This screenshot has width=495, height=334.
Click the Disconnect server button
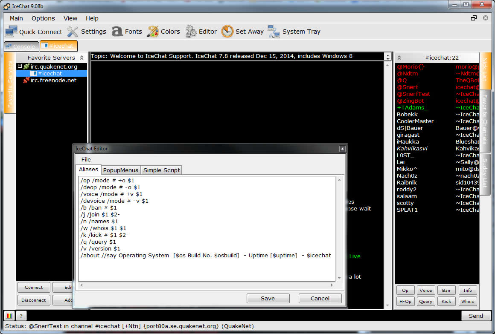pyautogui.click(x=34, y=300)
